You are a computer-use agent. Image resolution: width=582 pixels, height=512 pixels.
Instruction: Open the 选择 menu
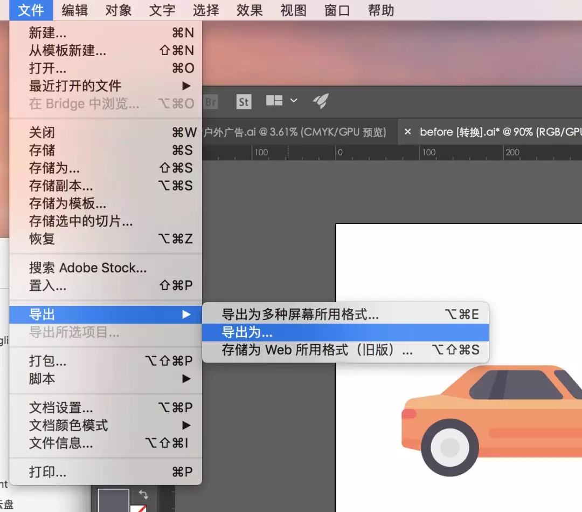[206, 10]
